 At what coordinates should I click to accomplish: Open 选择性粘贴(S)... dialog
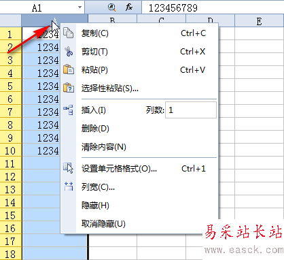(140, 88)
